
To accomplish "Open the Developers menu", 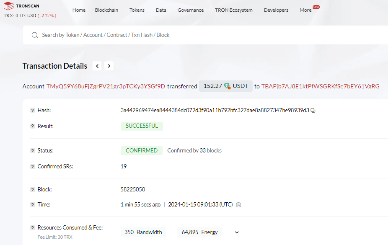I will pos(276,10).
